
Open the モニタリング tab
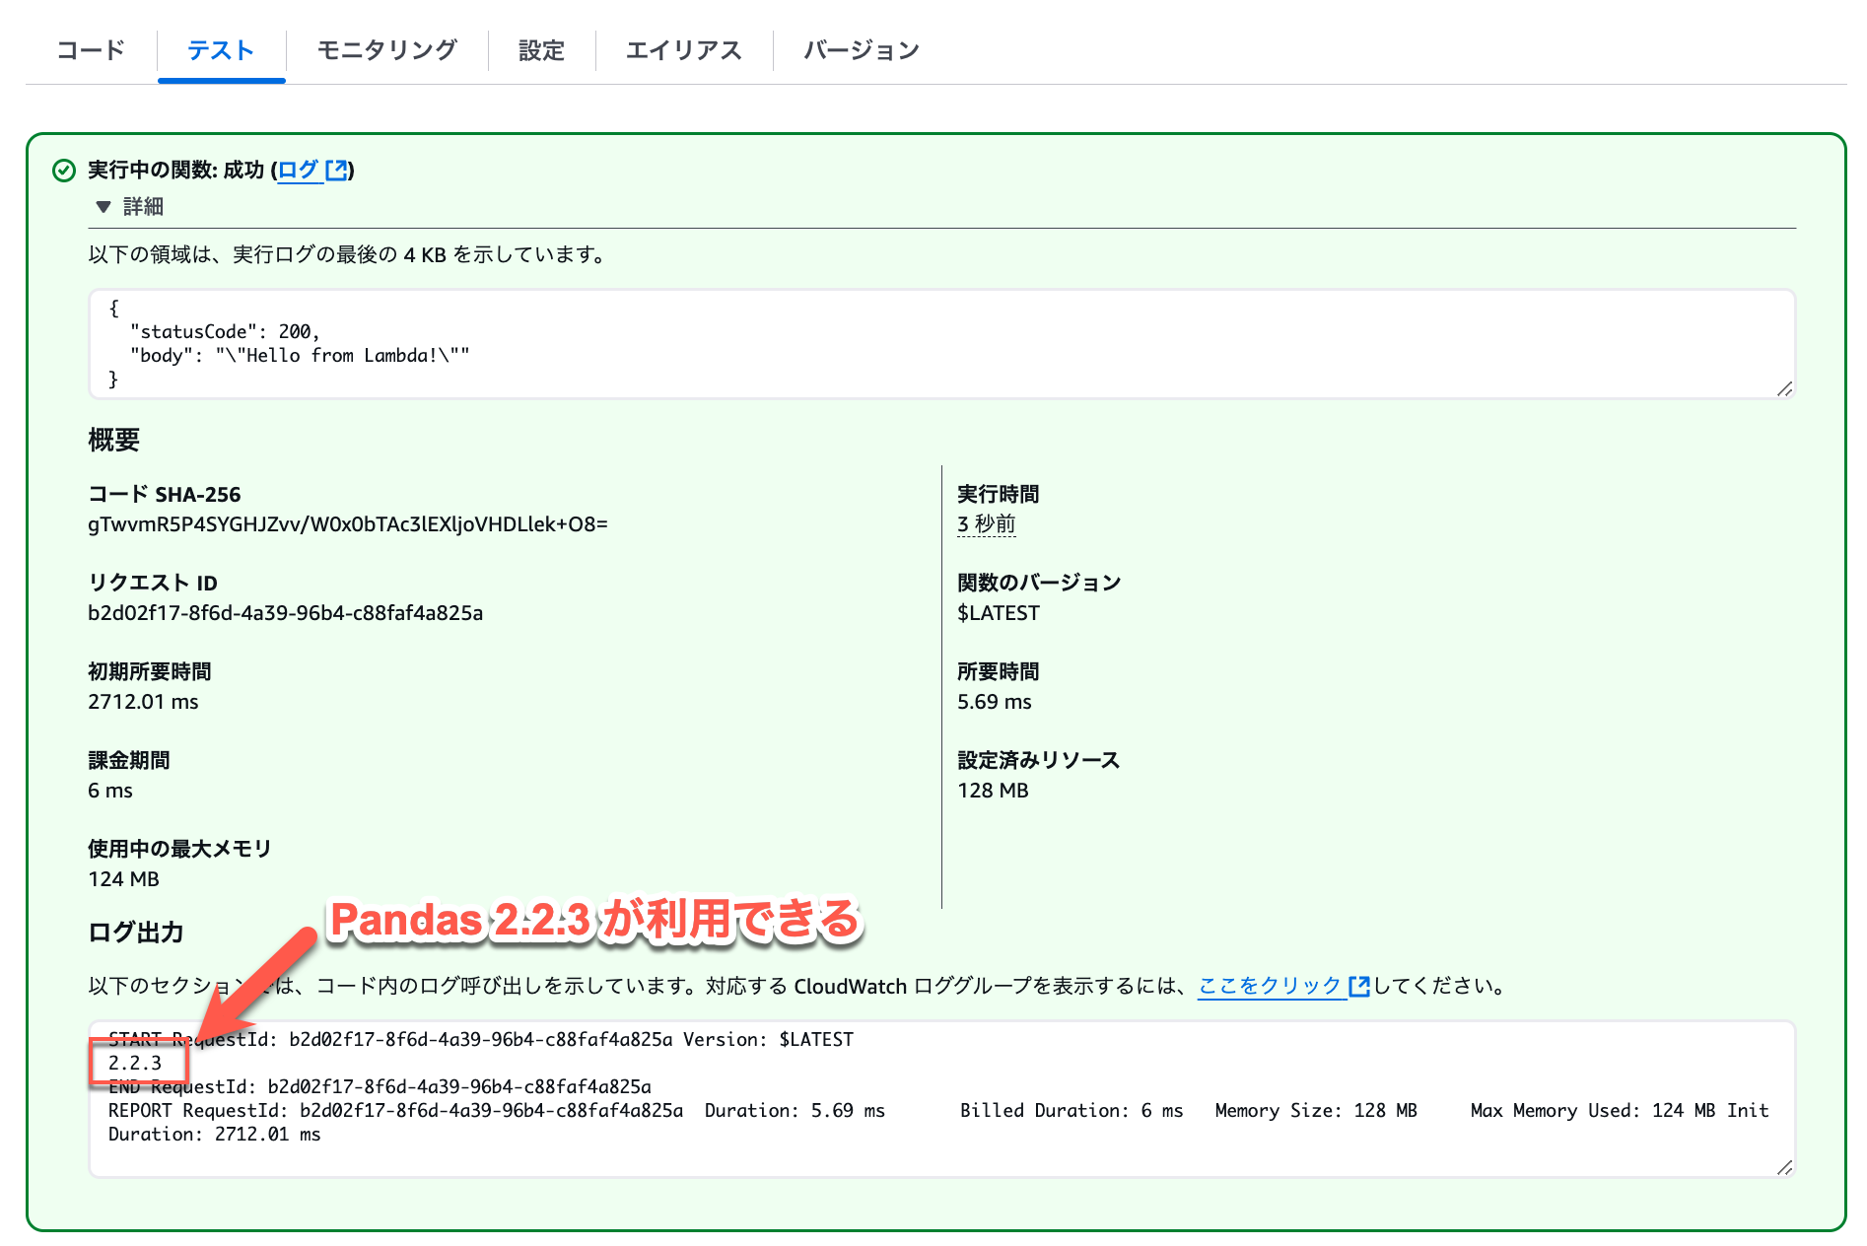pyautogui.click(x=386, y=50)
